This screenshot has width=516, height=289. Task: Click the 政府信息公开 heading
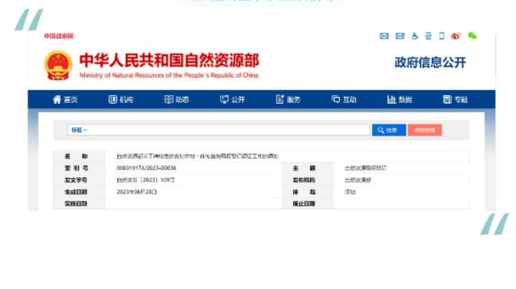[430, 62]
